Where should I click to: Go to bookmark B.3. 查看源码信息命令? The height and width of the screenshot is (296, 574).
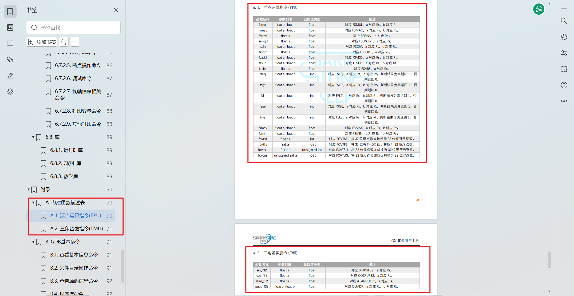tap(74, 281)
